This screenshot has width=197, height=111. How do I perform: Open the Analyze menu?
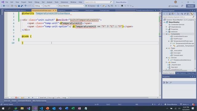point(50,2)
